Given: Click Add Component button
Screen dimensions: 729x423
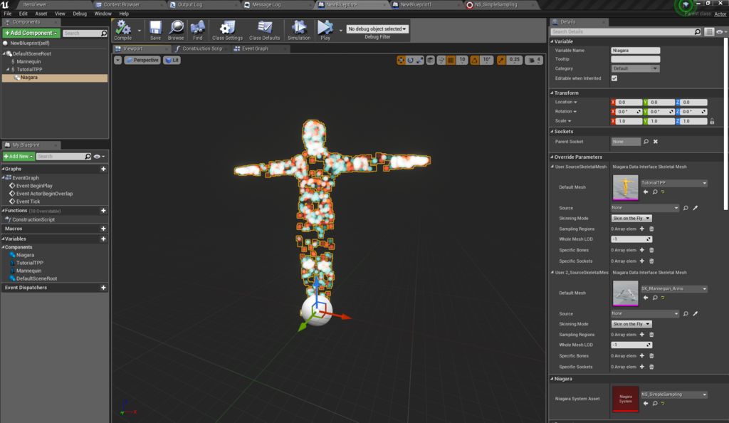Looking at the screenshot, I should point(31,33).
